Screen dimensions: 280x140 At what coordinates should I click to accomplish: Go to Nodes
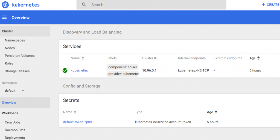click(x=10, y=48)
